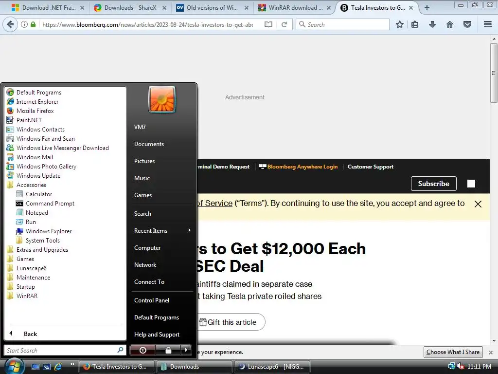498x374 pixels.
Task: Open Customer Support link
Action: 370,167
